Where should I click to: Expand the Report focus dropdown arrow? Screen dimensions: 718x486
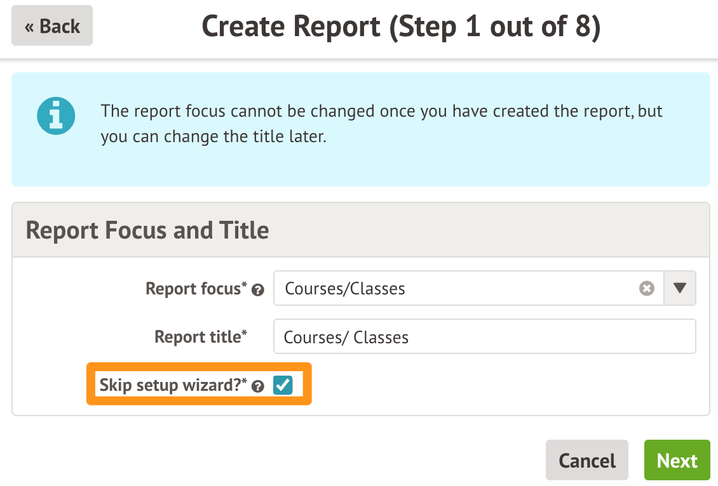[680, 289]
